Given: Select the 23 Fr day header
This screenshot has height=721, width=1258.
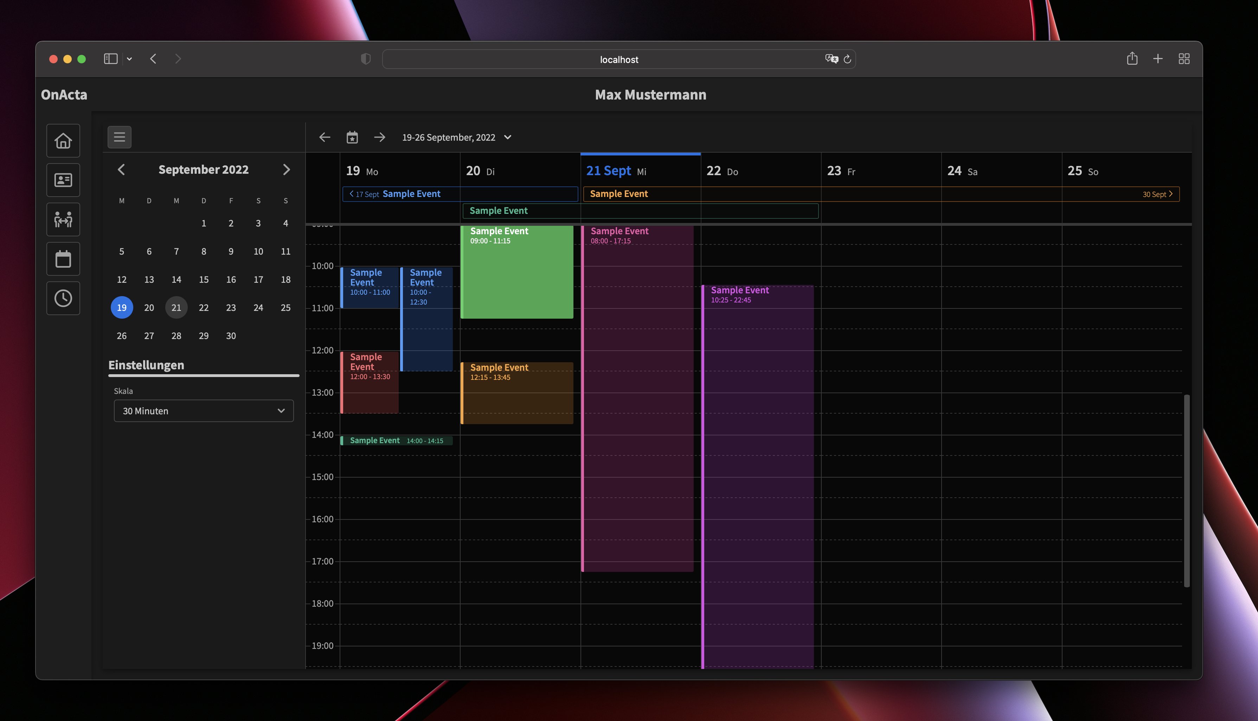Looking at the screenshot, I should [x=841, y=171].
